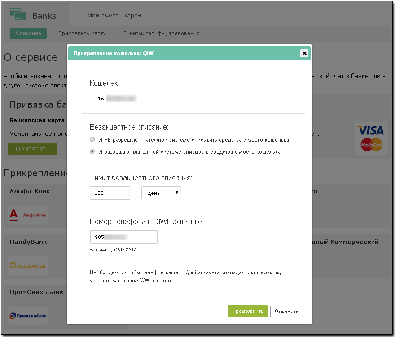
Task: Click the note about Qiwi phone matching
Action: pos(185,277)
